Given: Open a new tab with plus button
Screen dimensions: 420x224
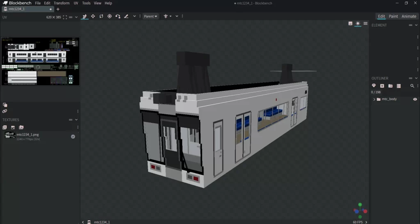Looking at the screenshot, I should (58, 9).
